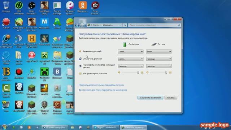Click the restore plan defaults link
This screenshot has height=130, width=231.
103,90
